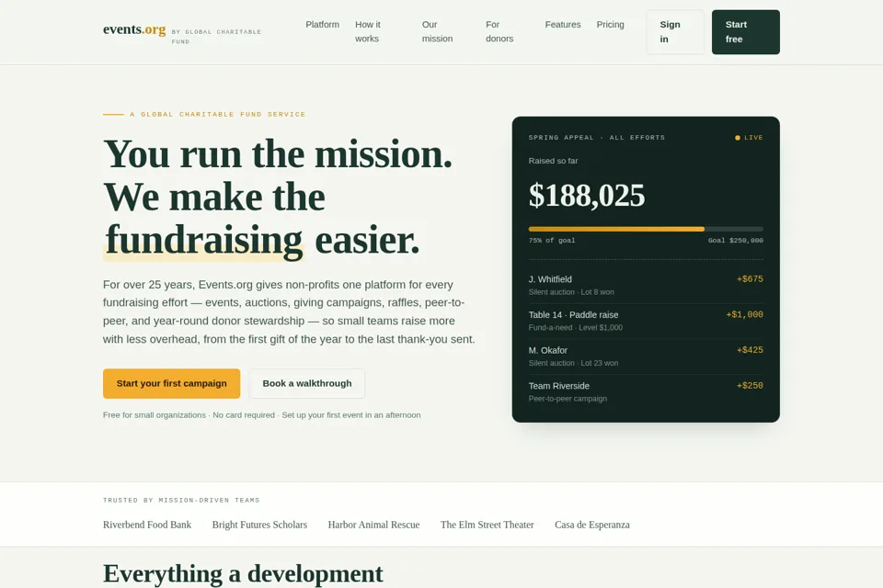883x588 pixels.
Task: Select the For donors nav link
Action: (x=499, y=31)
